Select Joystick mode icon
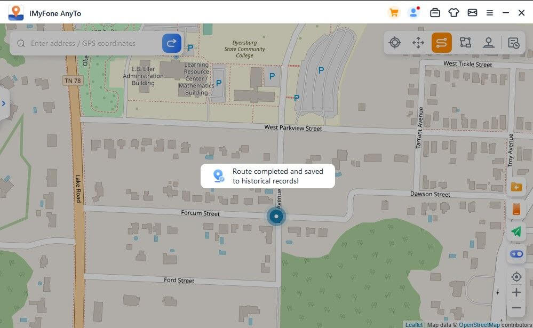 (489, 43)
